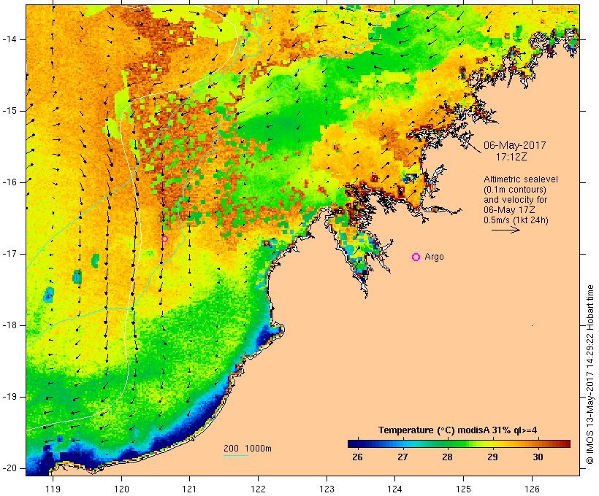
Task: Click colorbar label '29'
Action: 493,457
